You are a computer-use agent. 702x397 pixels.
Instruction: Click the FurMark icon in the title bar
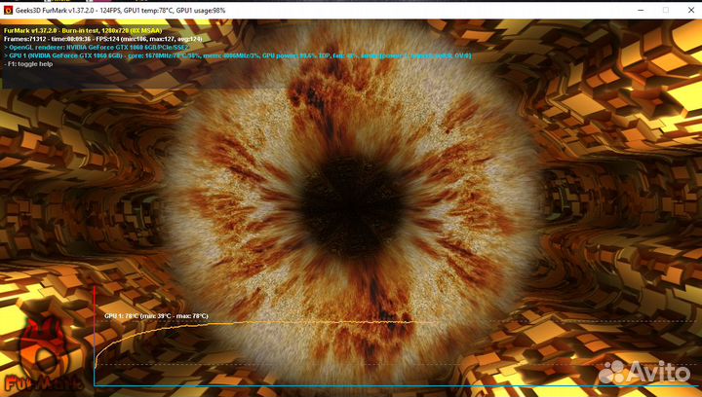8,10
